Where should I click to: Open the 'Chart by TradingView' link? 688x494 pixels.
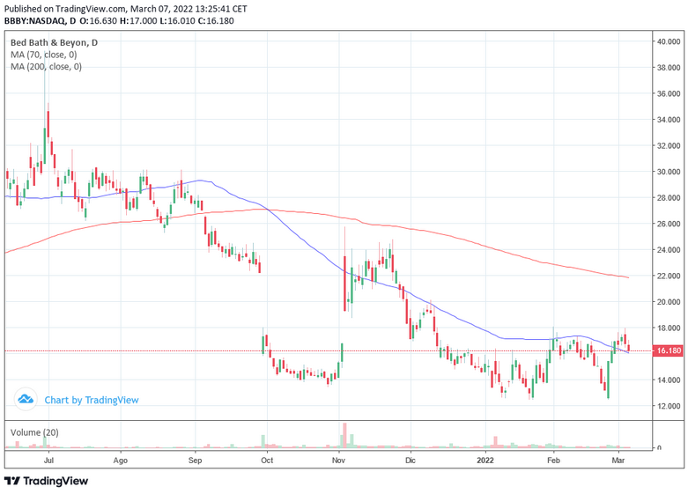click(92, 400)
